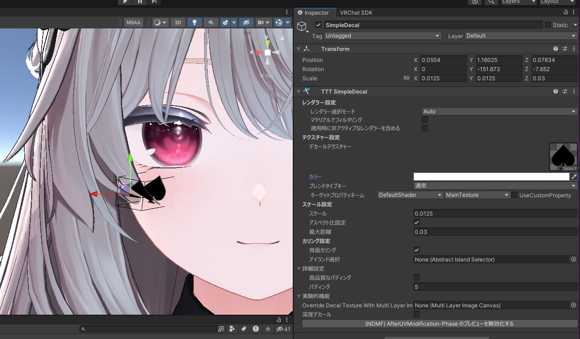Disable the アスペクト比固定 checkbox
The image size is (580, 339).
pyautogui.click(x=416, y=222)
